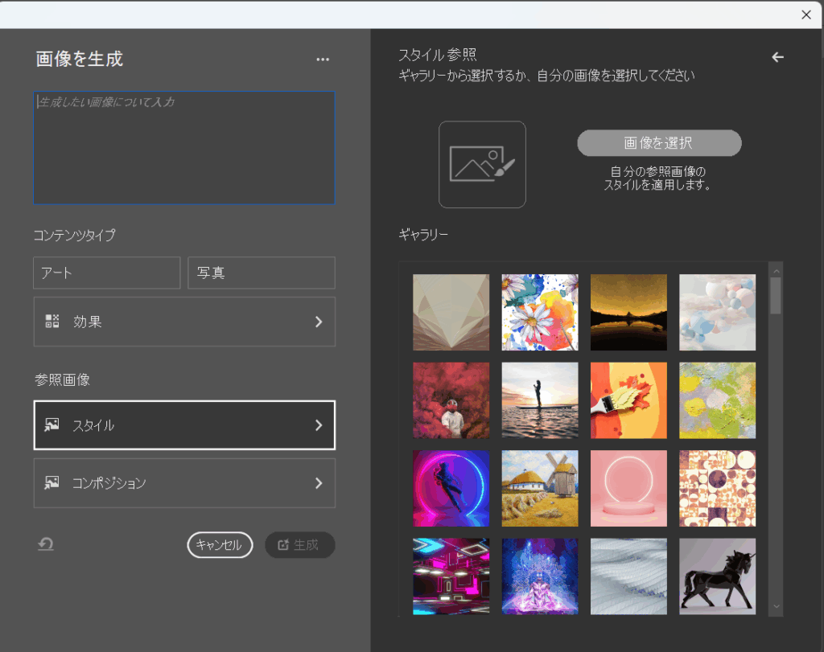The image size is (824, 652).
Task: Select the アート content type
Action: [106, 273]
